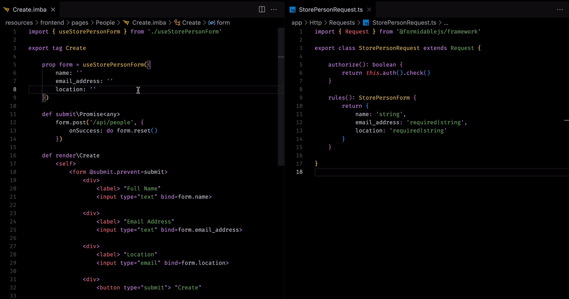Click '/api/people' string in form.post
The height and width of the screenshot is (299, 569).
112,122
